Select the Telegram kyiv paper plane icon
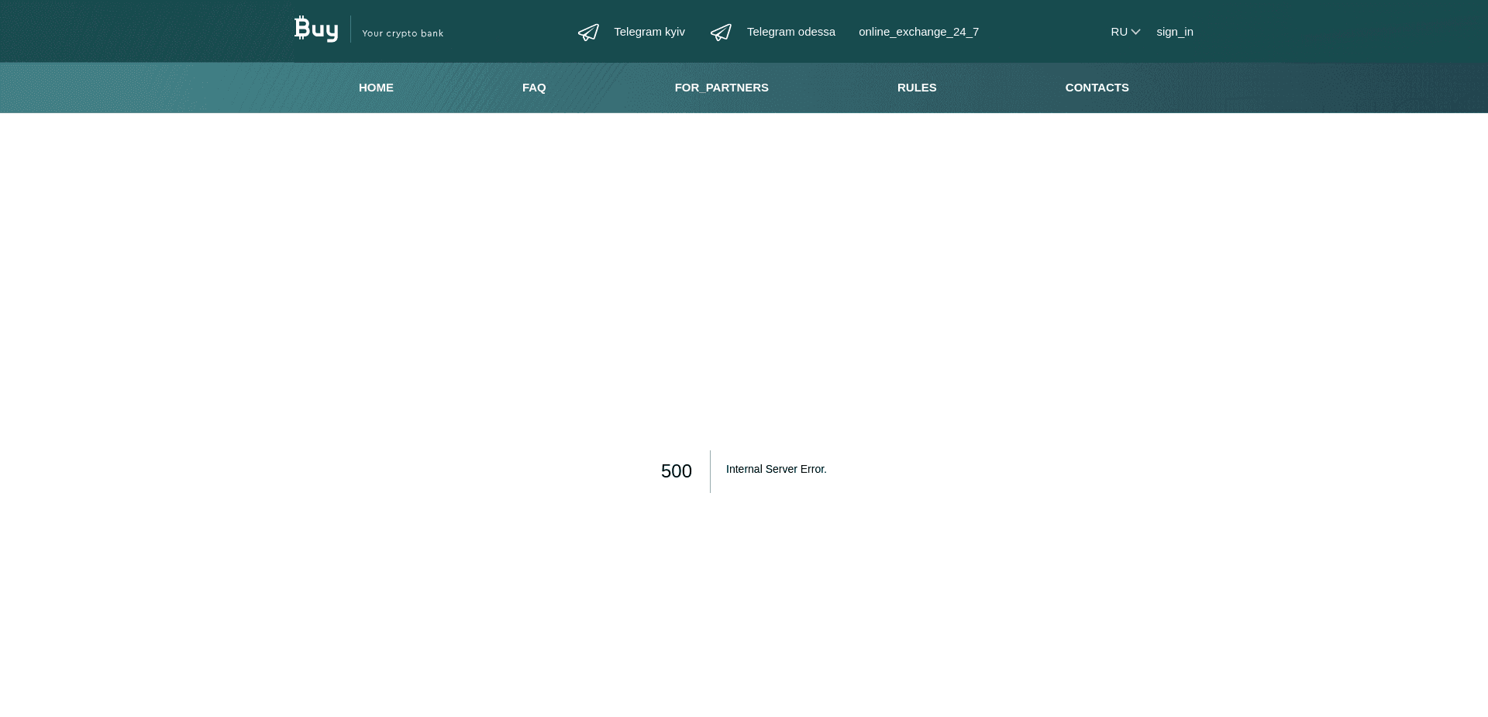 coord(588,32)
